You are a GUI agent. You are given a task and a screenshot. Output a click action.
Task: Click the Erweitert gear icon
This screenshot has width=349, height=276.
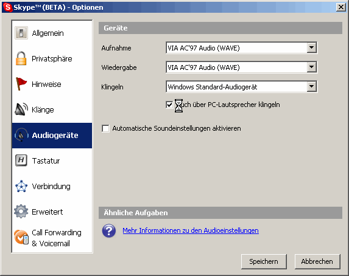pos(21,212)
